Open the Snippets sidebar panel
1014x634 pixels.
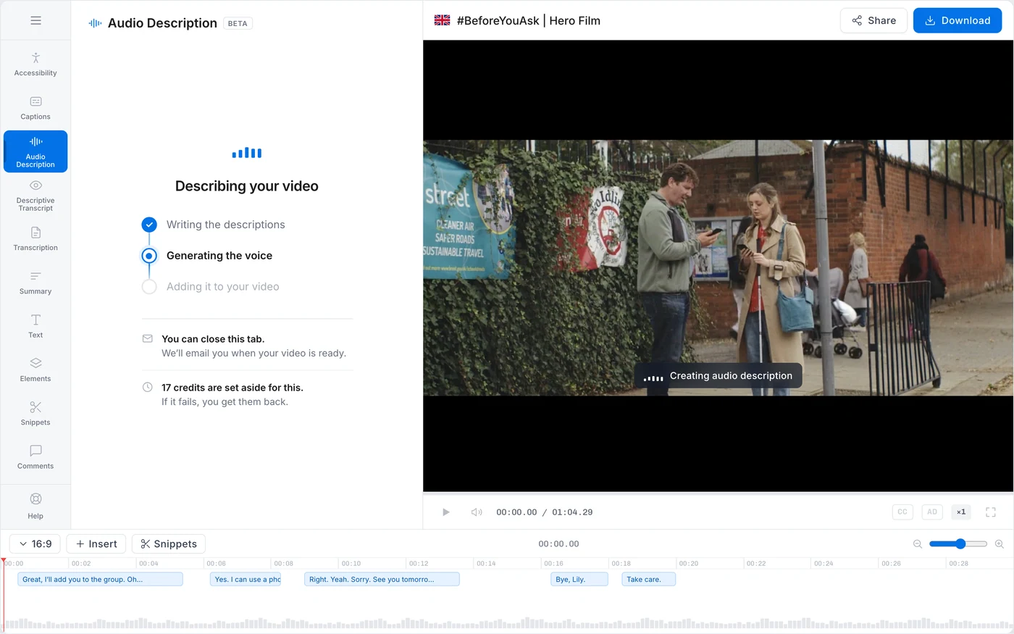(35, 413)
